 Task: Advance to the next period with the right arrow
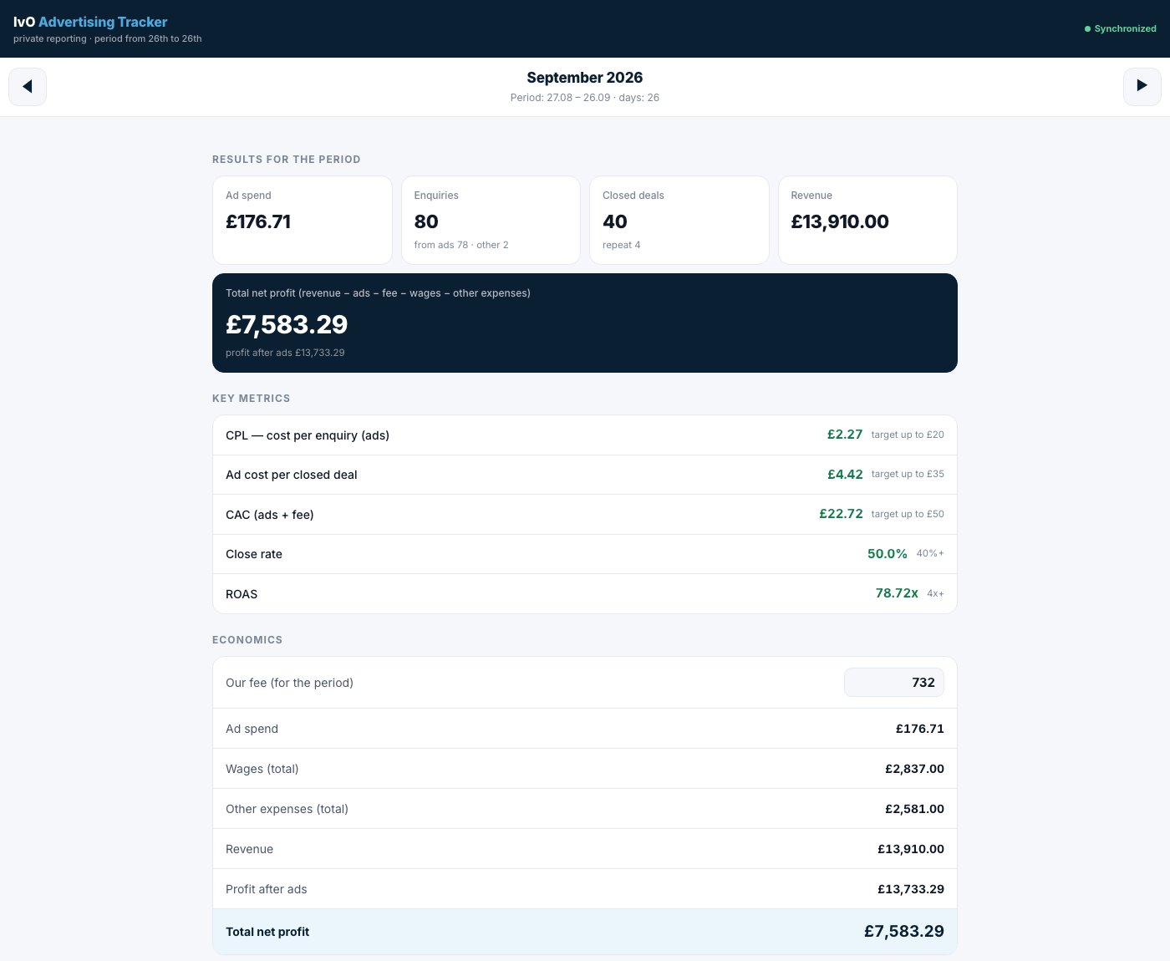(x=1142, y=87)
